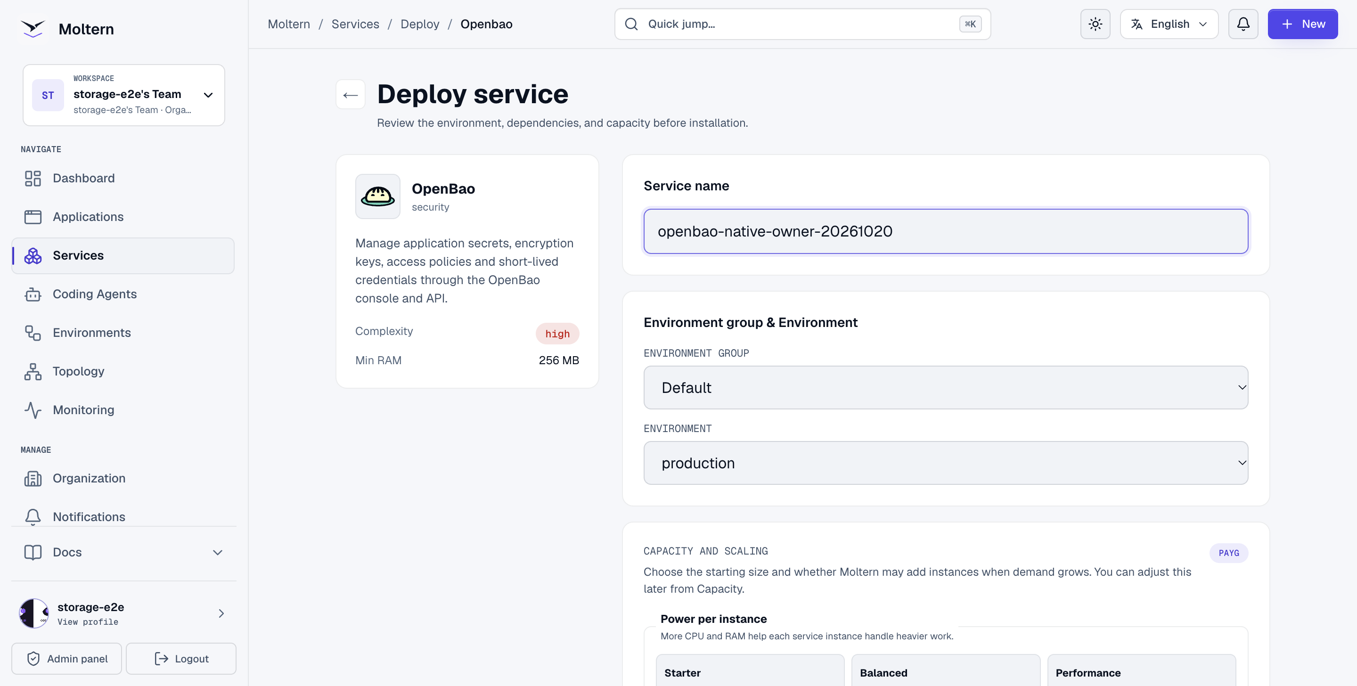Toggle the light theme sun icon
The image size is (1357, 686).
(x=1095, y=24)
